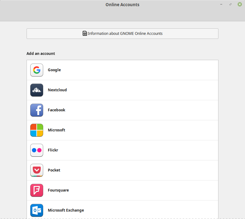Open Information about GNOME Online Accounts
Viewport: 245px width, 219px height.
coord(122,34)
